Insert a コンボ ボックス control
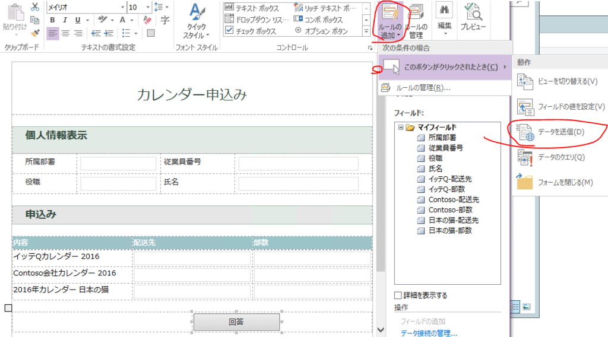 pyautogui.click(x=318, y=20)
